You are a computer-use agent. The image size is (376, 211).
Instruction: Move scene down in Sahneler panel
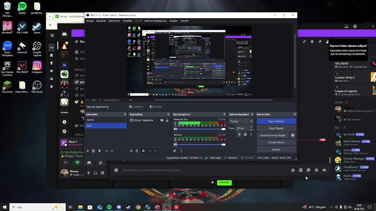click(112, 151)
